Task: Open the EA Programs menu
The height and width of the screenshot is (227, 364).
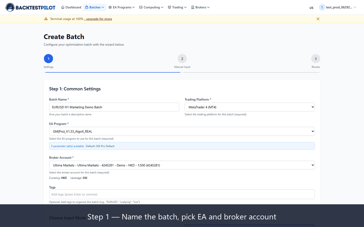Action: (122, 7)
